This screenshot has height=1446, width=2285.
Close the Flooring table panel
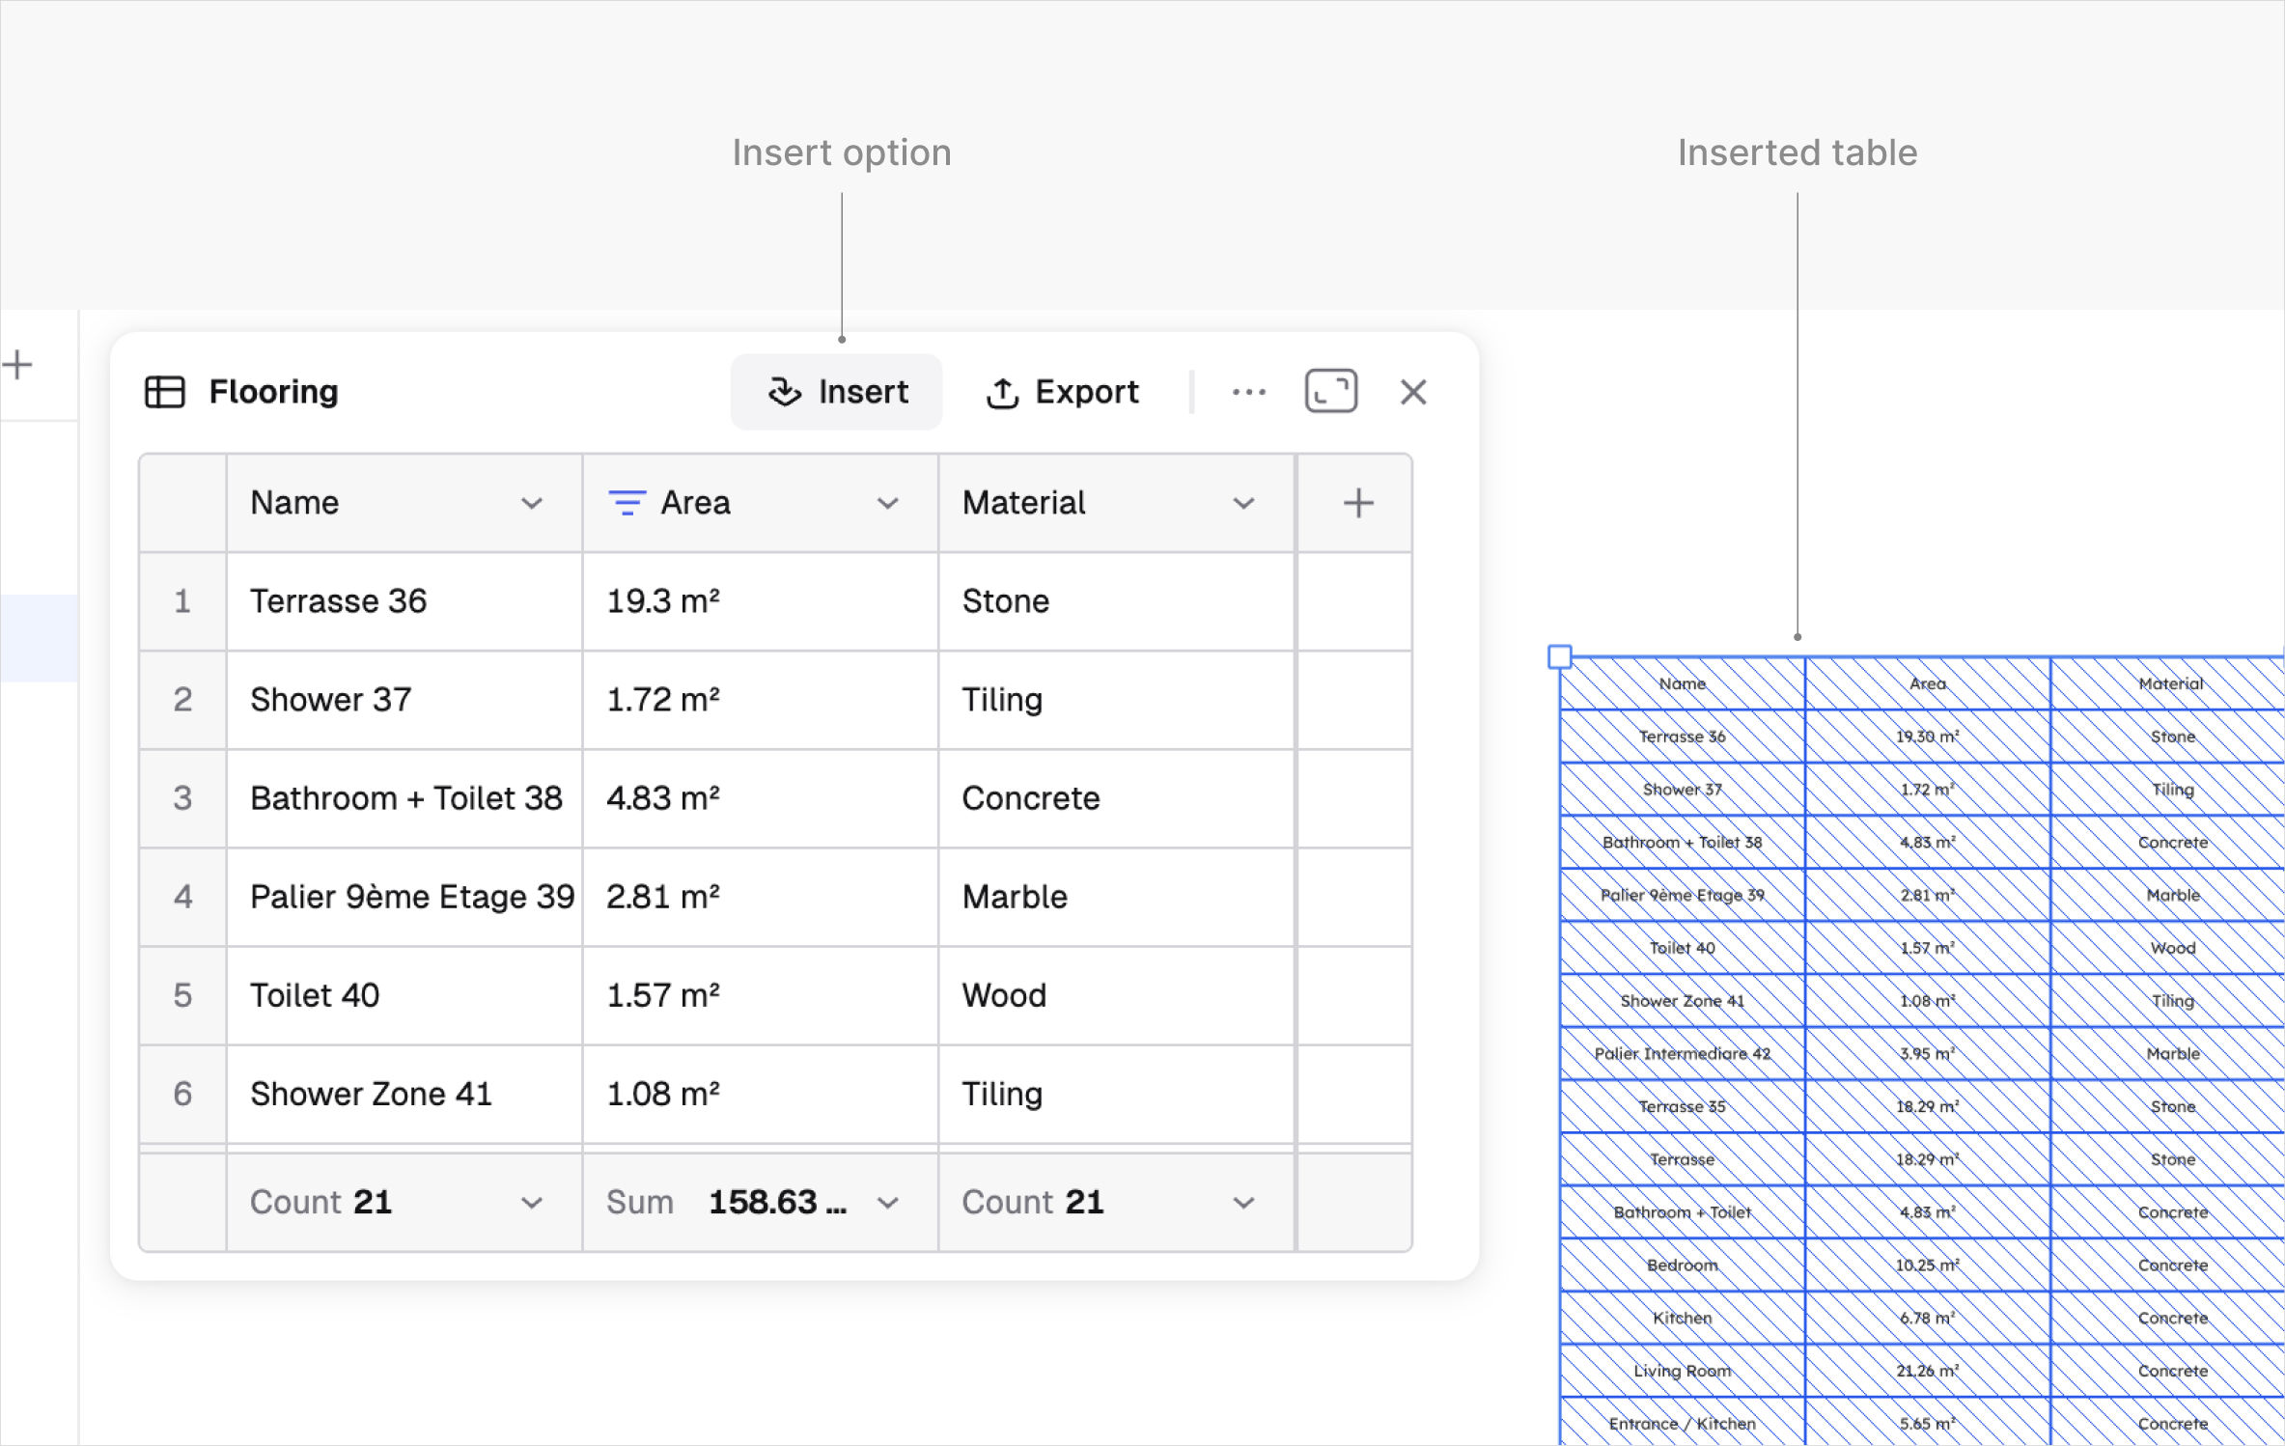(x=1412, y=392)
